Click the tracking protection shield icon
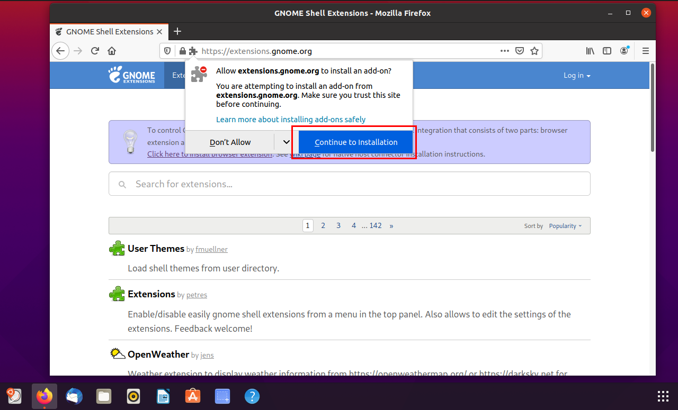The height and width of the screenshot is (410, 678). click(167, 51)
